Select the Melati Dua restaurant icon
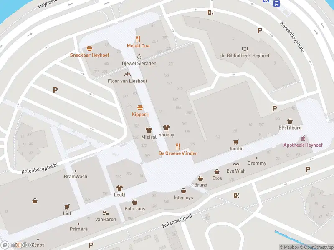The image size is (334, 250). [138, 39]
